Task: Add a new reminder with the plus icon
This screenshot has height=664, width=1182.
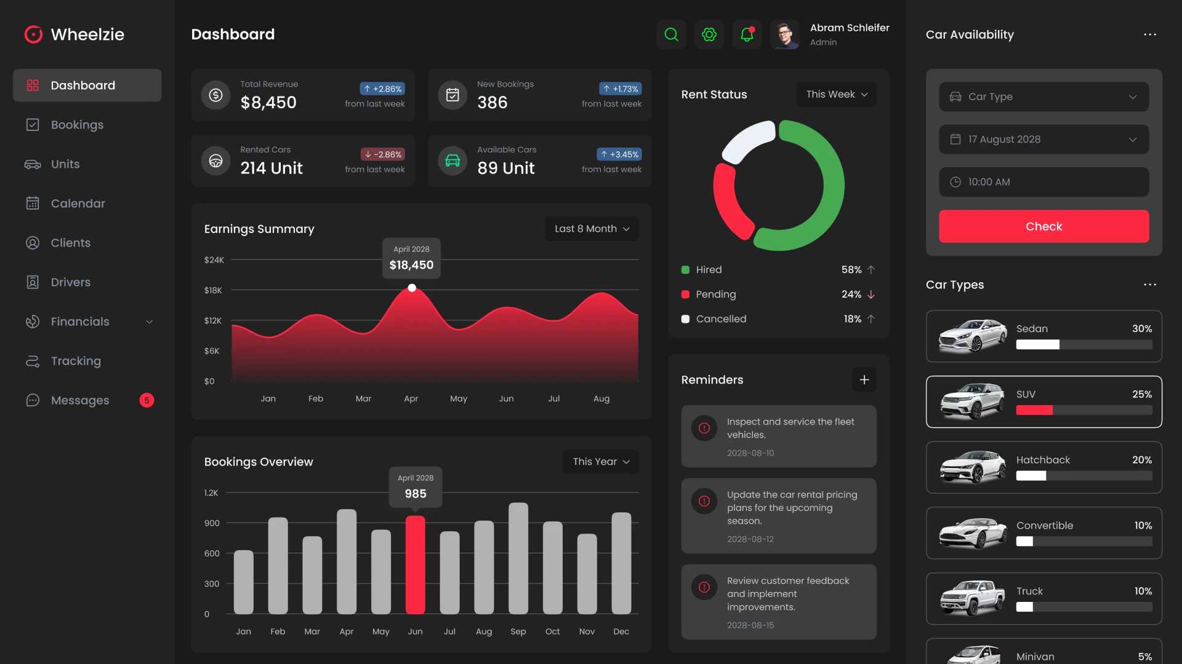Action: pyautogui.click(x=864, y=379)
